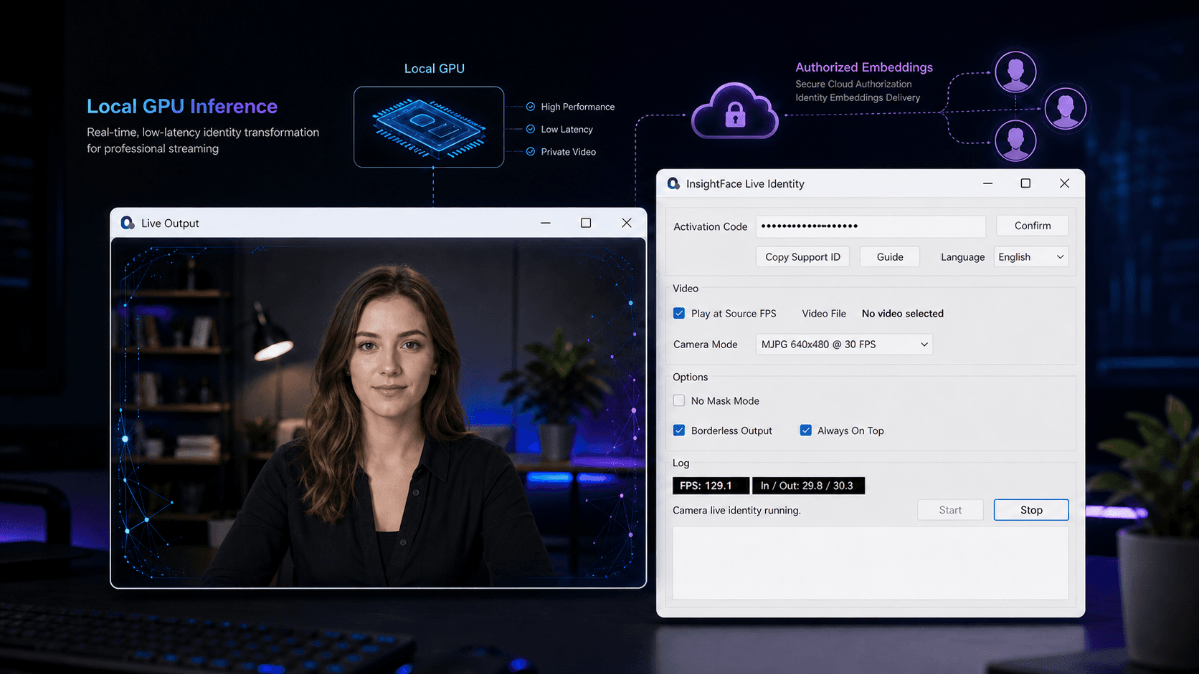Click the Live Output video preview
Screen dimensions: 1199x674
tap(379, 412)
